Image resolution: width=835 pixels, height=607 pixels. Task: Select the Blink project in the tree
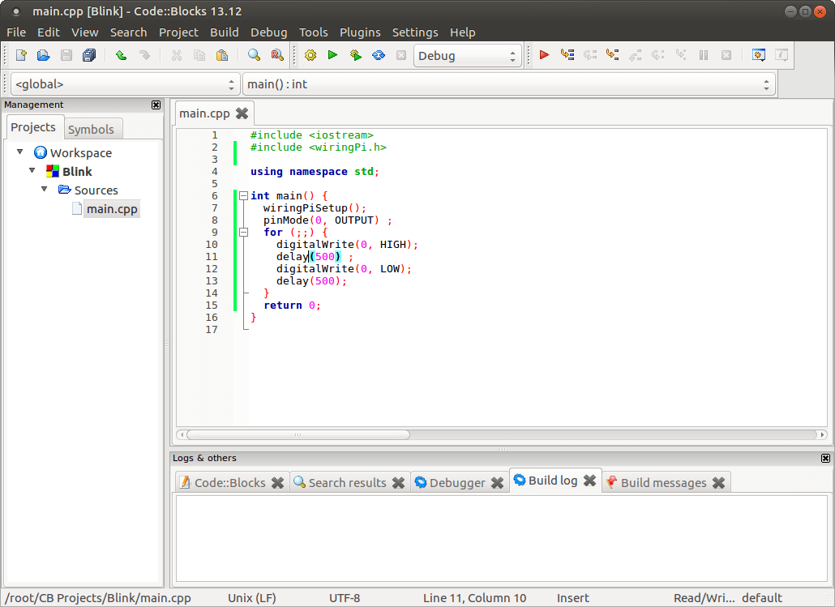pyautogui.click(x=77, y=172)
